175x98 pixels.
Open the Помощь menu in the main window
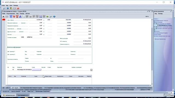tap(16, 5)
